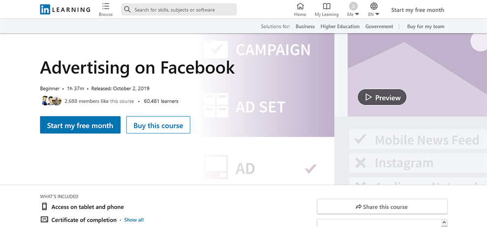Click the scrollbar up arrow in lower box

click(444, 223)
